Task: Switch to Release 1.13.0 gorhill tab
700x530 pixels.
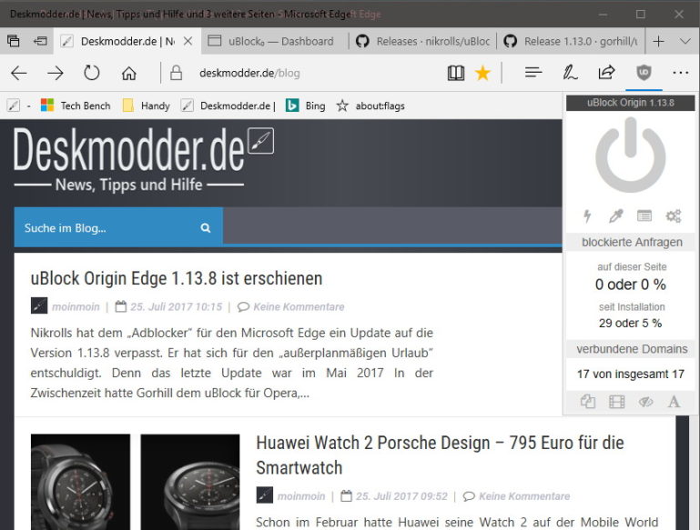Action: tap(571, 41)
